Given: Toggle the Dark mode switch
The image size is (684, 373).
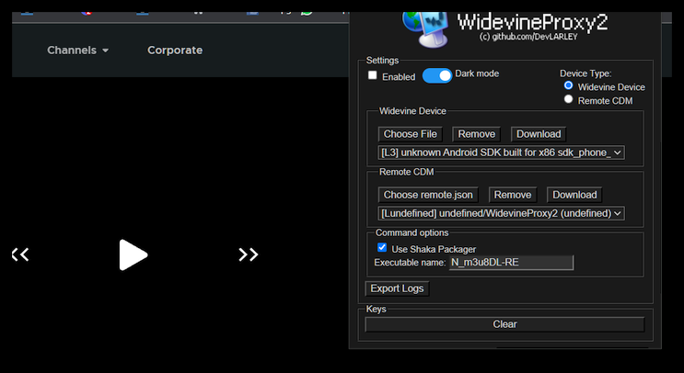Looking at the screenshot, I should pyautogui.click(x=437, y=75).
